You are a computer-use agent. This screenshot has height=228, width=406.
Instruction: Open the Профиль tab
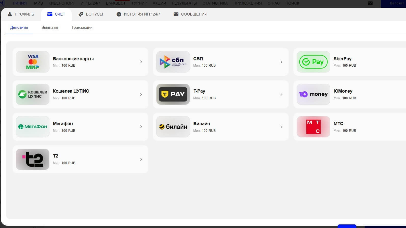click(x=21, y=14)
